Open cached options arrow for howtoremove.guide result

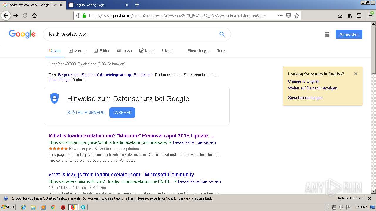point(170,143)
